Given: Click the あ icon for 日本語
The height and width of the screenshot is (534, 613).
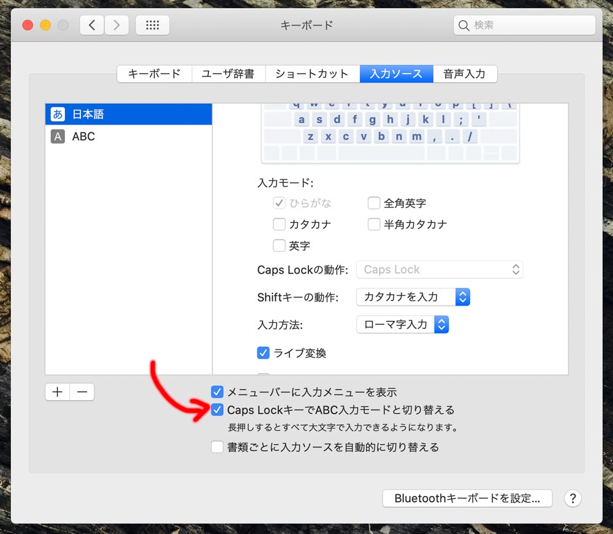Looking at the screenshot, I should click(x=58, y=114).
